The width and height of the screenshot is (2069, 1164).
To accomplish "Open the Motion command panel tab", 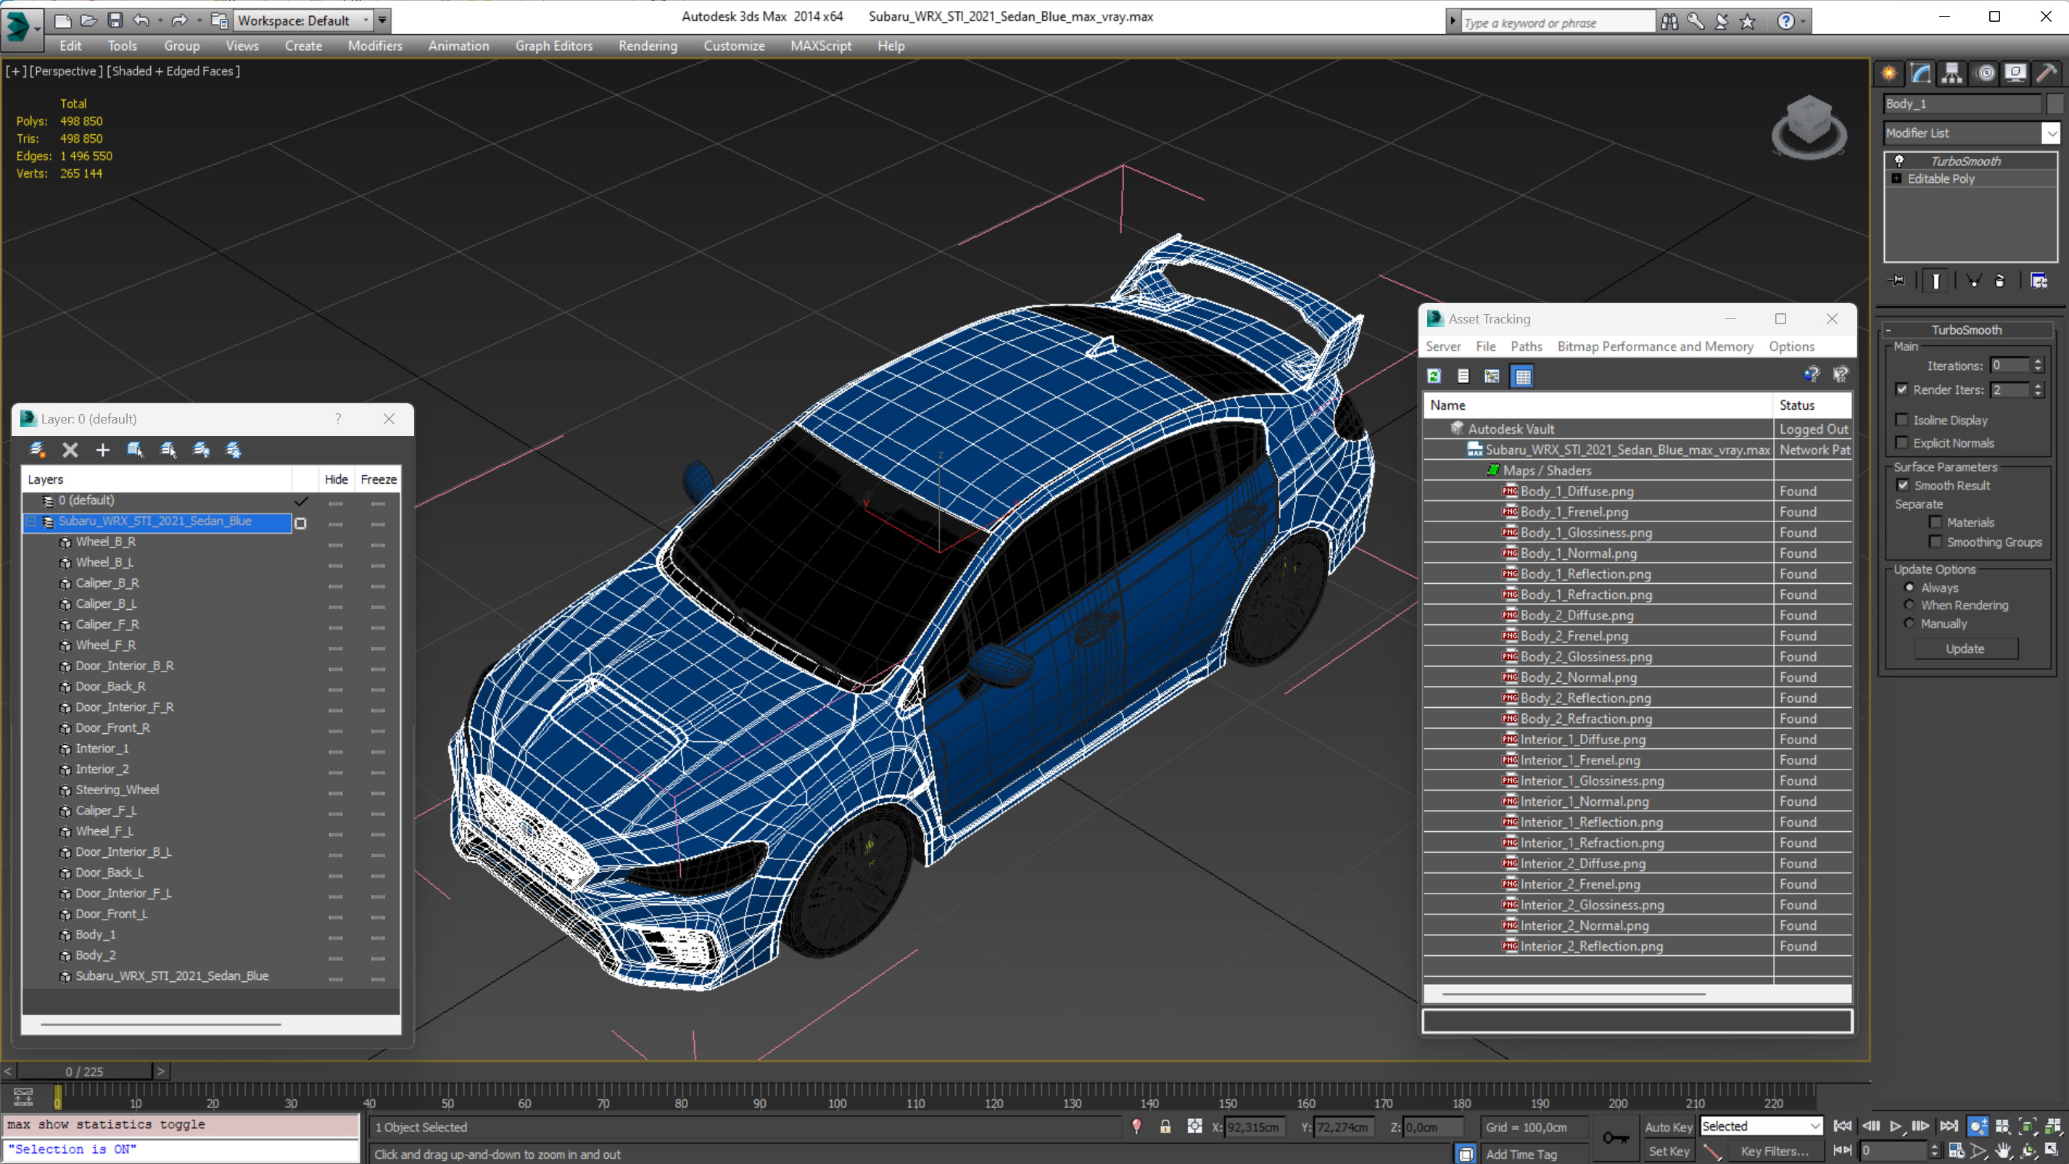I will coord(1985,73).
